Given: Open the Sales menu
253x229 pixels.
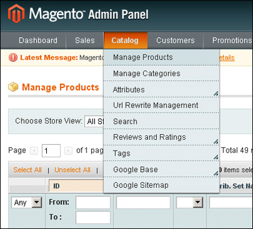Looking at the screenshot, I should click(x=85, y=40).
